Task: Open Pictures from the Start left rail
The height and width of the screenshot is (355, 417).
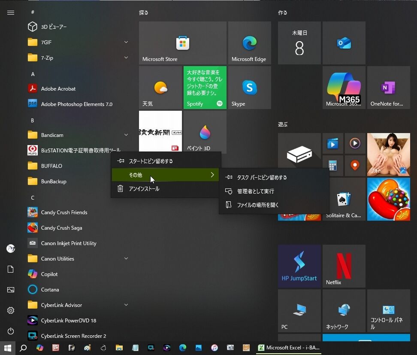Action: (x=11, y=290)
